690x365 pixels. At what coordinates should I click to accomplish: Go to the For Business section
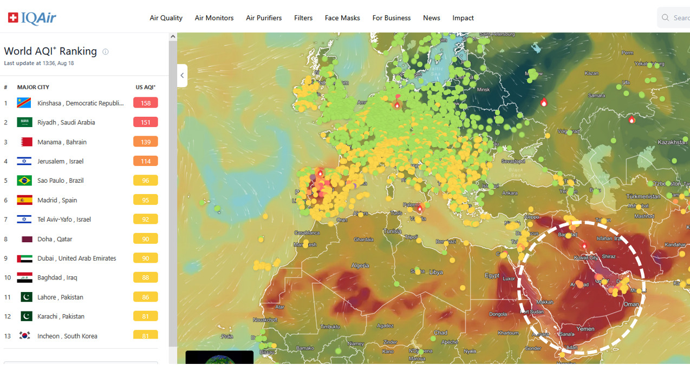[x=391, y=18]
